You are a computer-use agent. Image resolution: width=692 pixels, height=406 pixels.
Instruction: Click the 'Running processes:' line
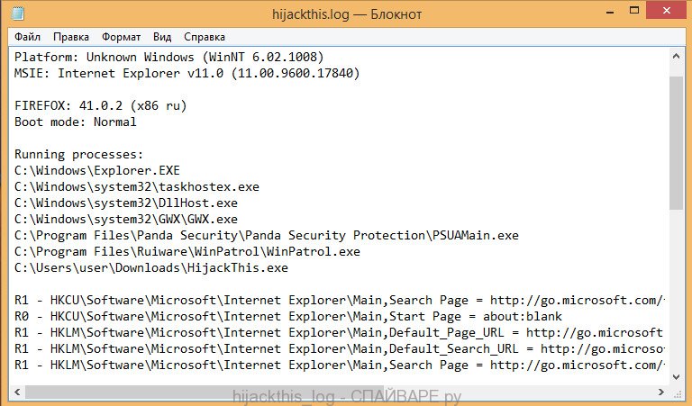79,154
